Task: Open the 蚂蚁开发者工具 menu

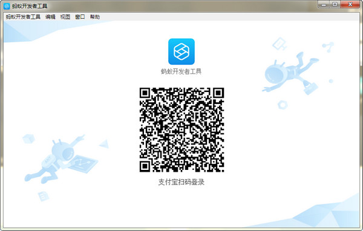Action: (x=23, y=17)
